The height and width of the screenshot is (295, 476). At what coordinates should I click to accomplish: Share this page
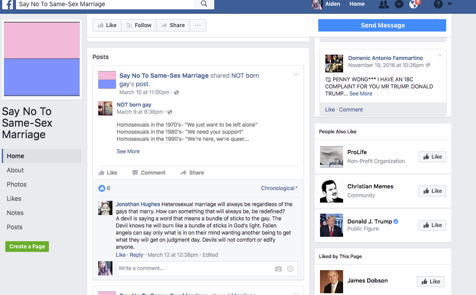173,25
